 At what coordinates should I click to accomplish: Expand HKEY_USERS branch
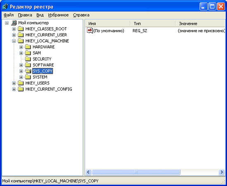tap(14, 83)
